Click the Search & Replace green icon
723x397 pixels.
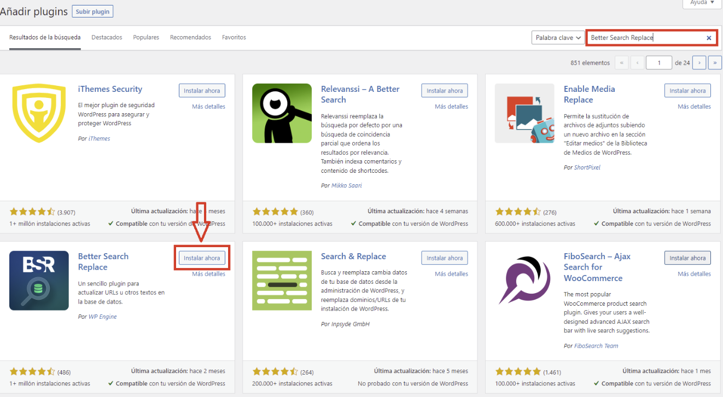pos(282,281)
